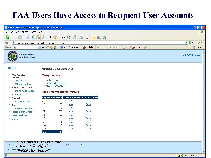Open the Help menu

tap(40, 32)
